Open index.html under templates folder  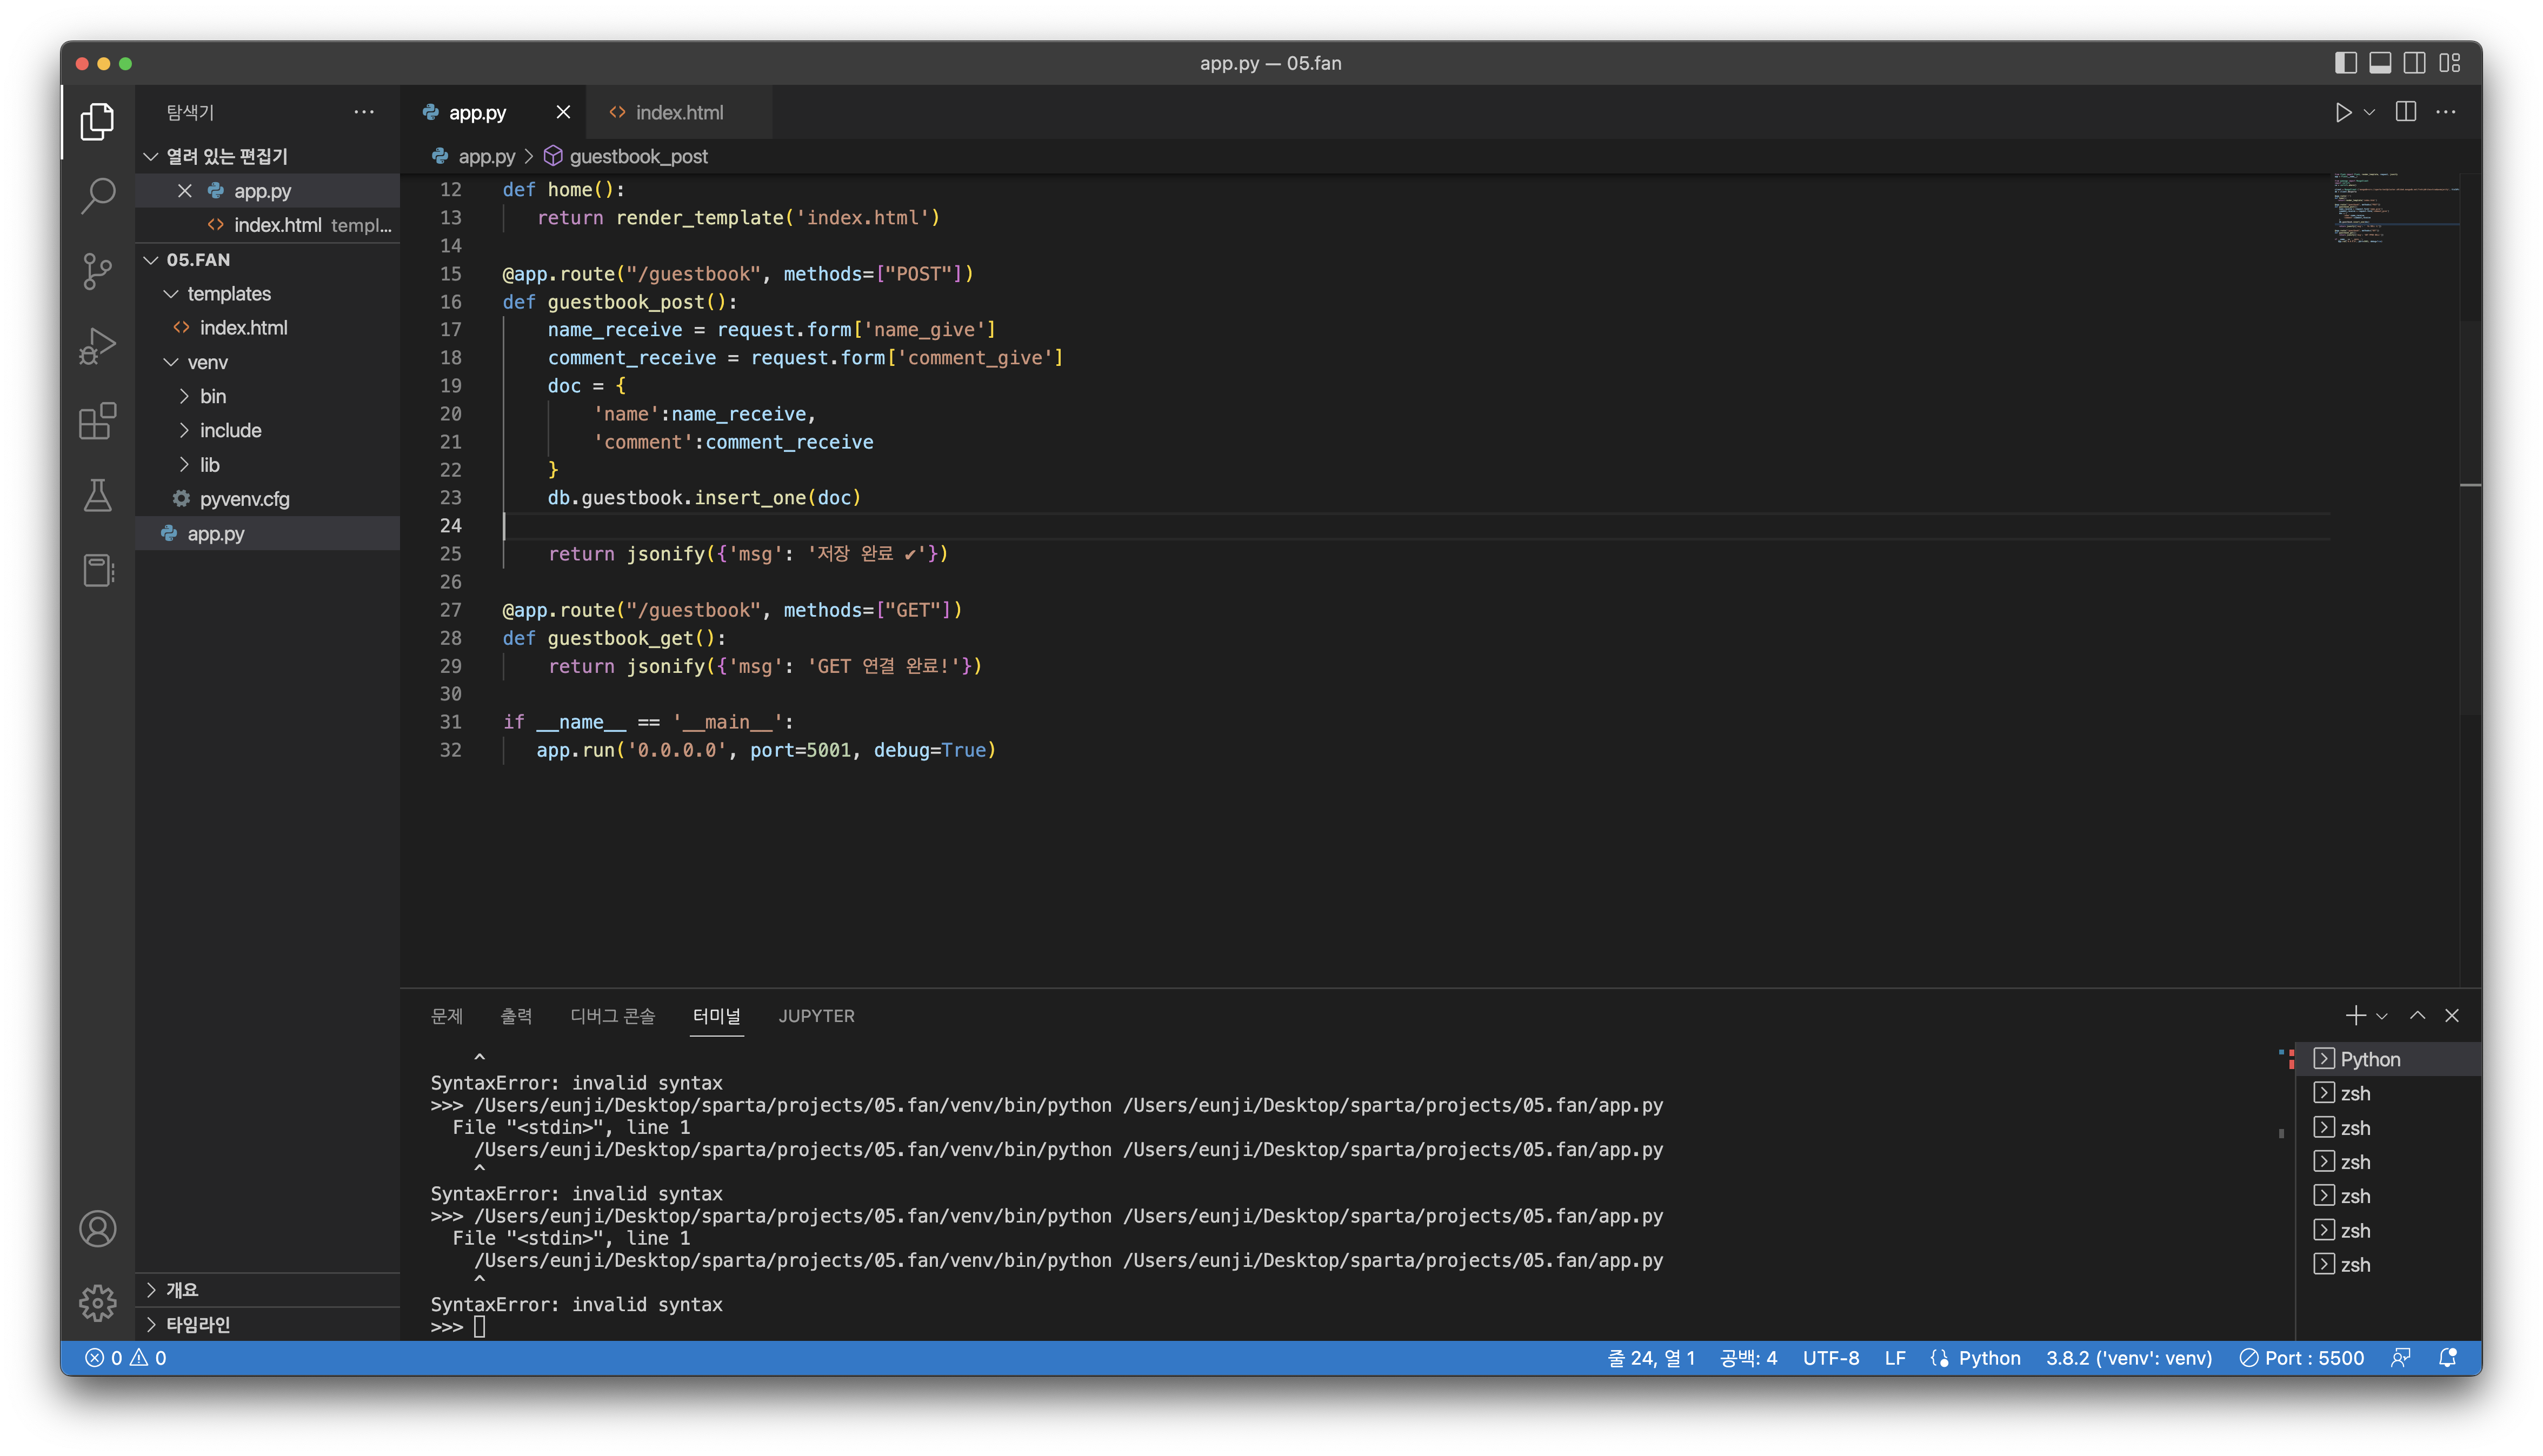pos(268,328)
